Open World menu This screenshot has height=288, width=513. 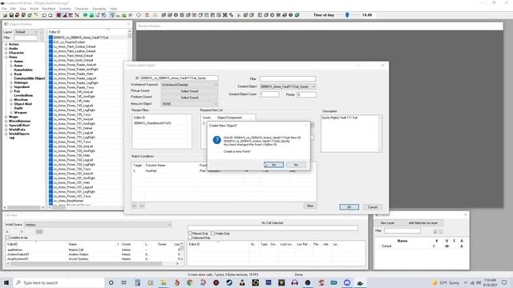[34, 9]
